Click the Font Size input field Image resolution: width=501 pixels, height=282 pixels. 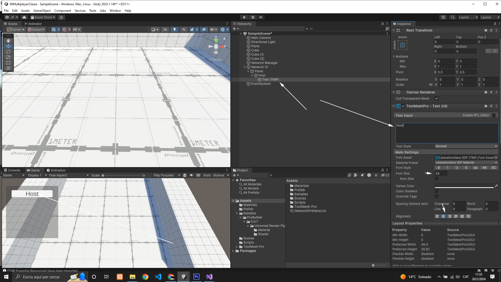(x=441, y=173)
